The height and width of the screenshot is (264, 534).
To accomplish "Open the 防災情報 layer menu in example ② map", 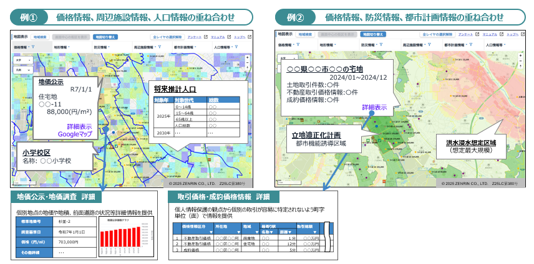I will 368,45.
